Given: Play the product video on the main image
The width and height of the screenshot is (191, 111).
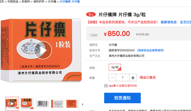Looking at the screenshot, I should [43, 50].
